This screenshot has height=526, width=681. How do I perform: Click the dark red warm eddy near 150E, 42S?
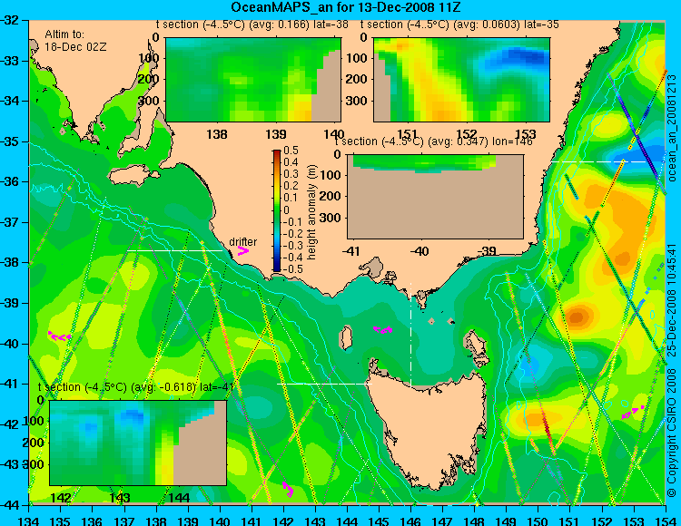point(546,427)
